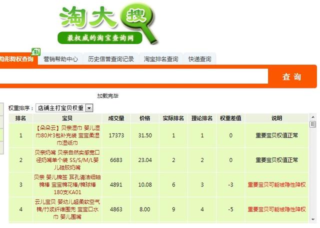Select the 4891 sales volume cell
The width and height of the screenshot is (320, 228).
click(x=116, y=184)
